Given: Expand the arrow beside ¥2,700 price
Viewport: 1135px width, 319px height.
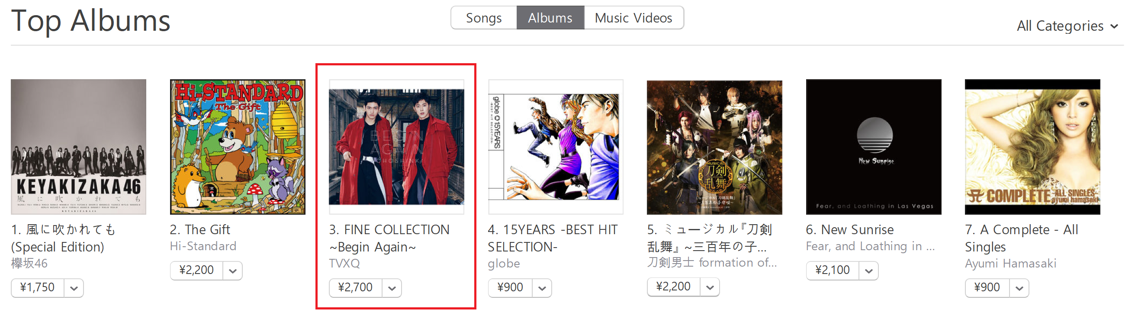Looking at the screenshot, I should tap(392, 288).
